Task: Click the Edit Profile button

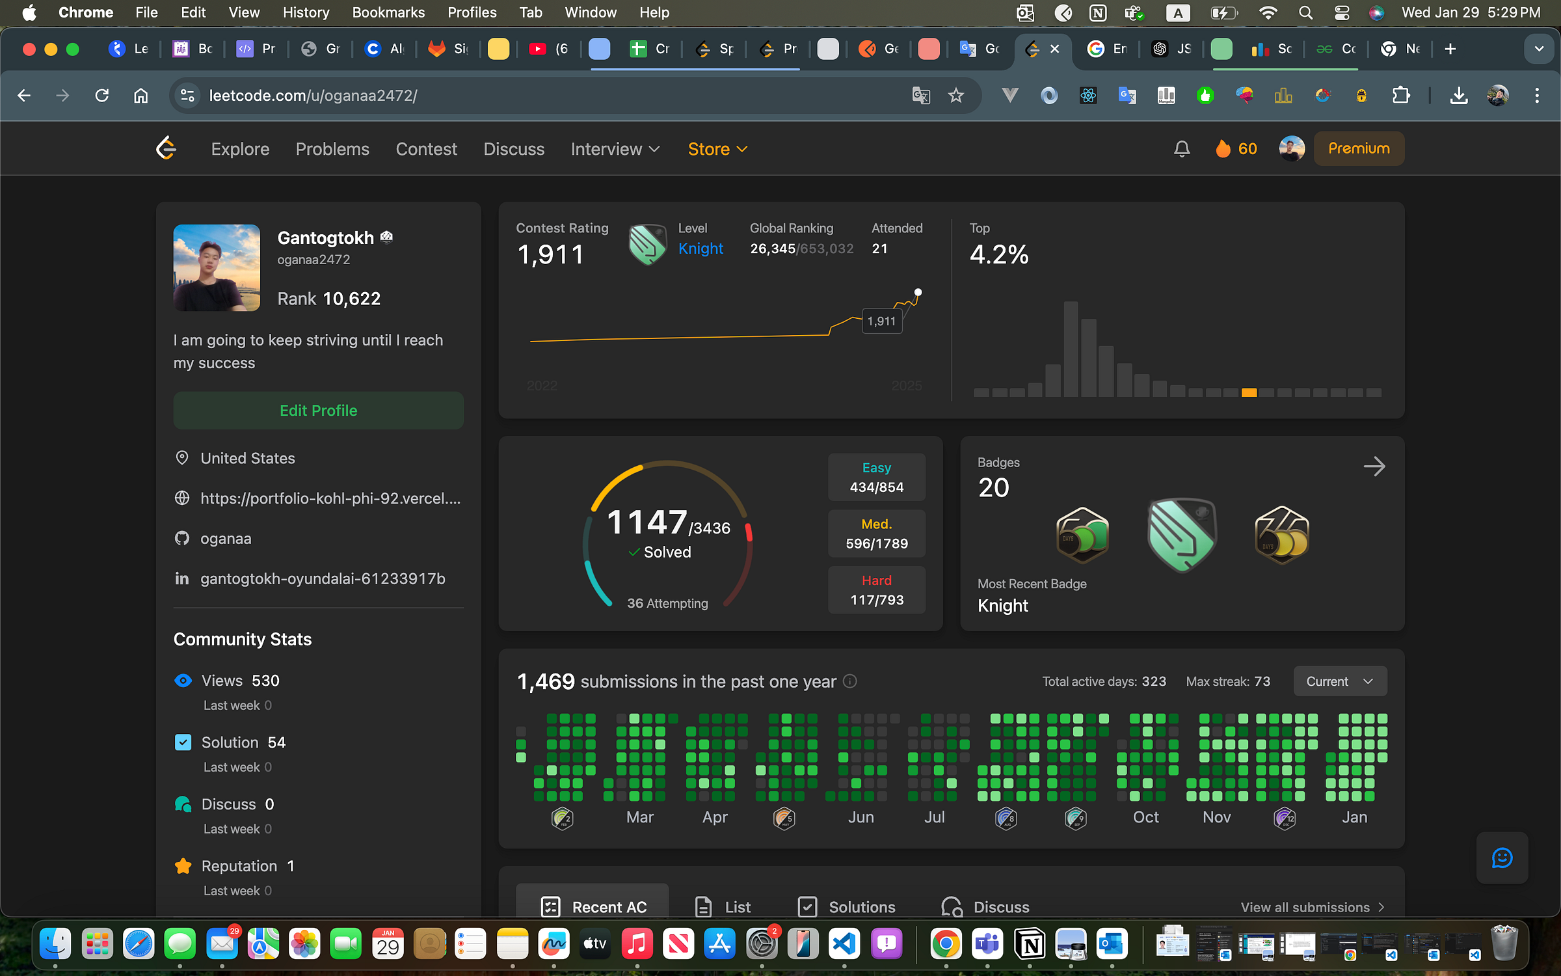Action: [x=319, y=411]
